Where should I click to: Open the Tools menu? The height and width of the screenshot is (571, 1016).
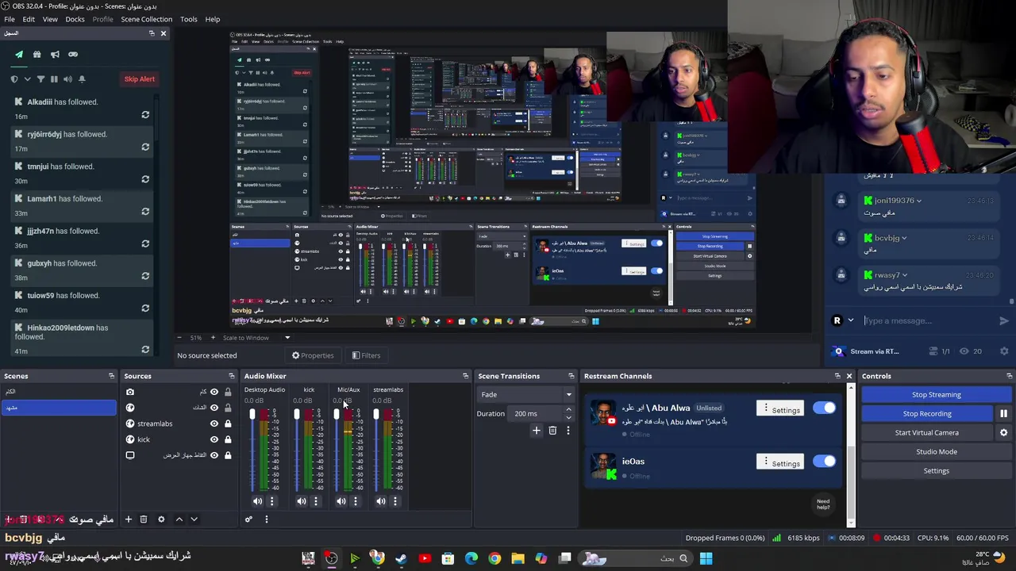(x=189, y=19)
